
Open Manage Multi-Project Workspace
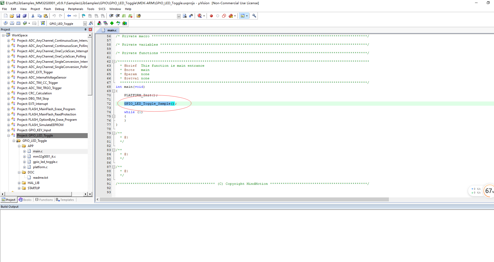(105, 23)
